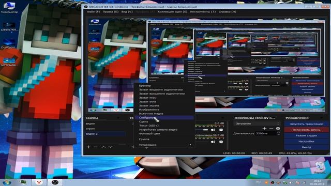Open Компьютер desktop icon
Viewport: 331px width, 186px height.
coord(9,7)
